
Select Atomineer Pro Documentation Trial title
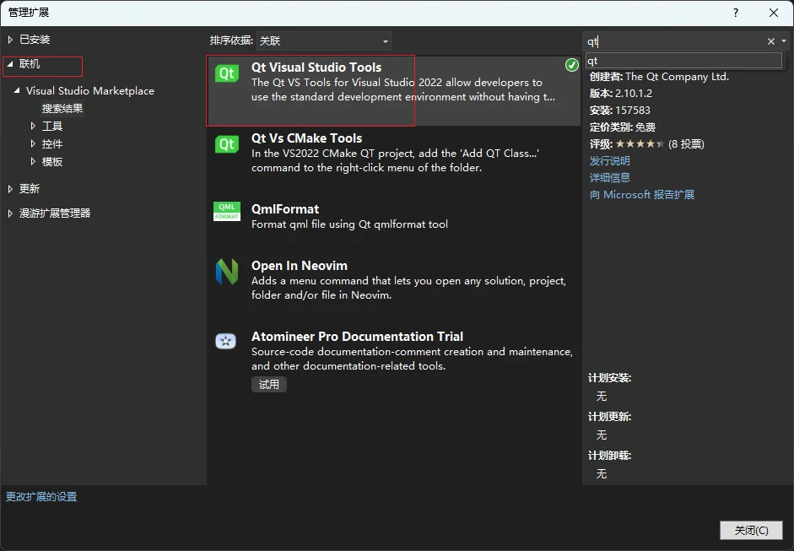click(358, 337)
